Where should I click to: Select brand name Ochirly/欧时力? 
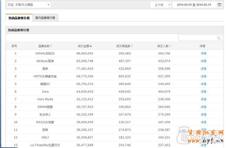[45, 54]
